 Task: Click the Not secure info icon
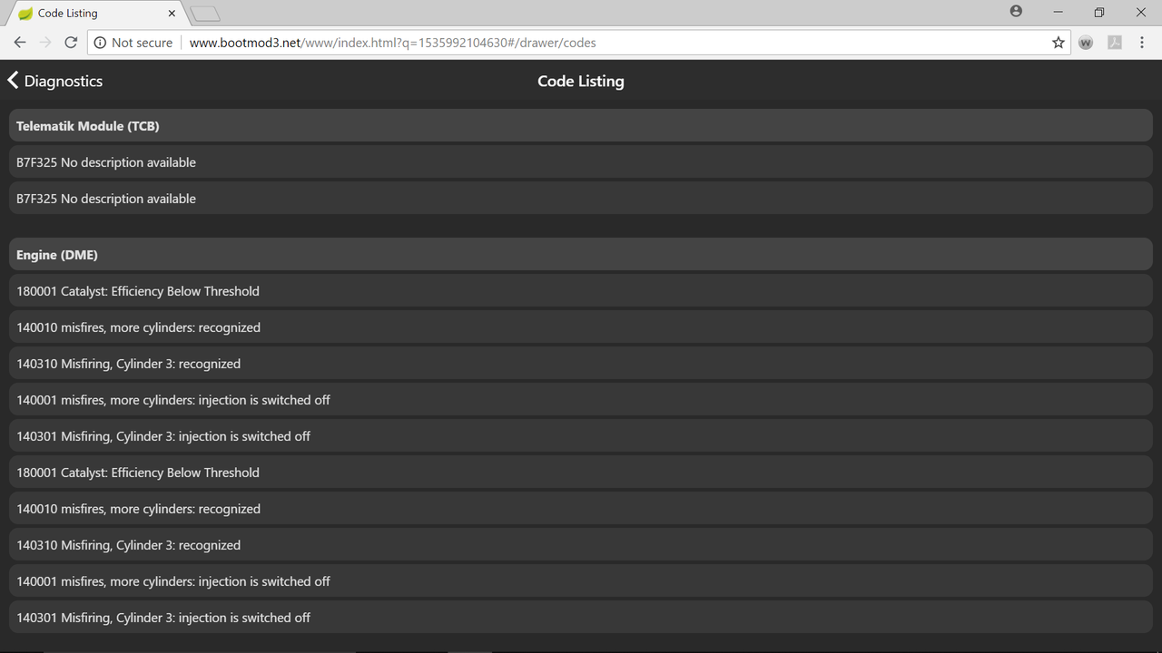pyautogui.click(x=100, y=43)
